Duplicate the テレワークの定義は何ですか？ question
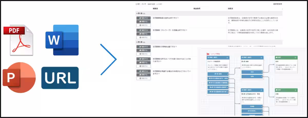The width and height of the screenshot is (308, 118). click(143, 34)
